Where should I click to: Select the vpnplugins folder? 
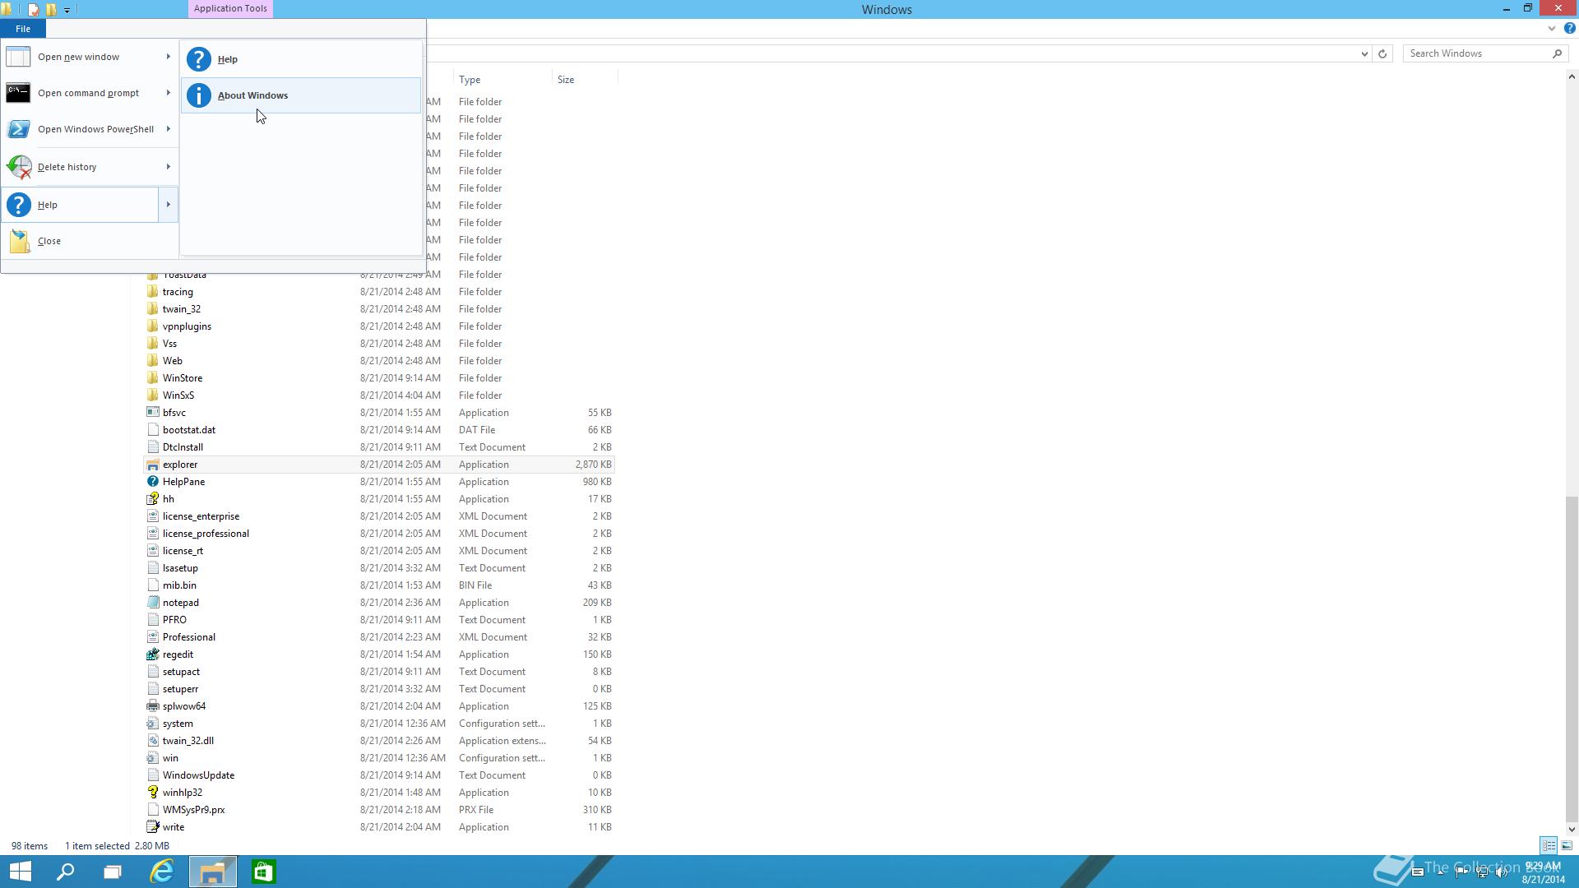pos(187,326)
